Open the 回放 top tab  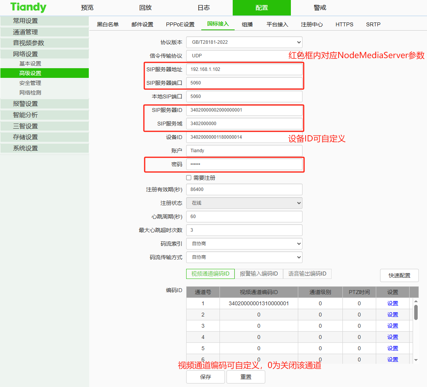pos(145,8)
